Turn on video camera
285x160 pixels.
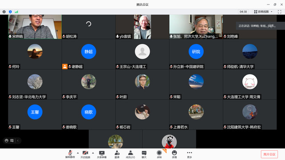[x=85, y=154]
